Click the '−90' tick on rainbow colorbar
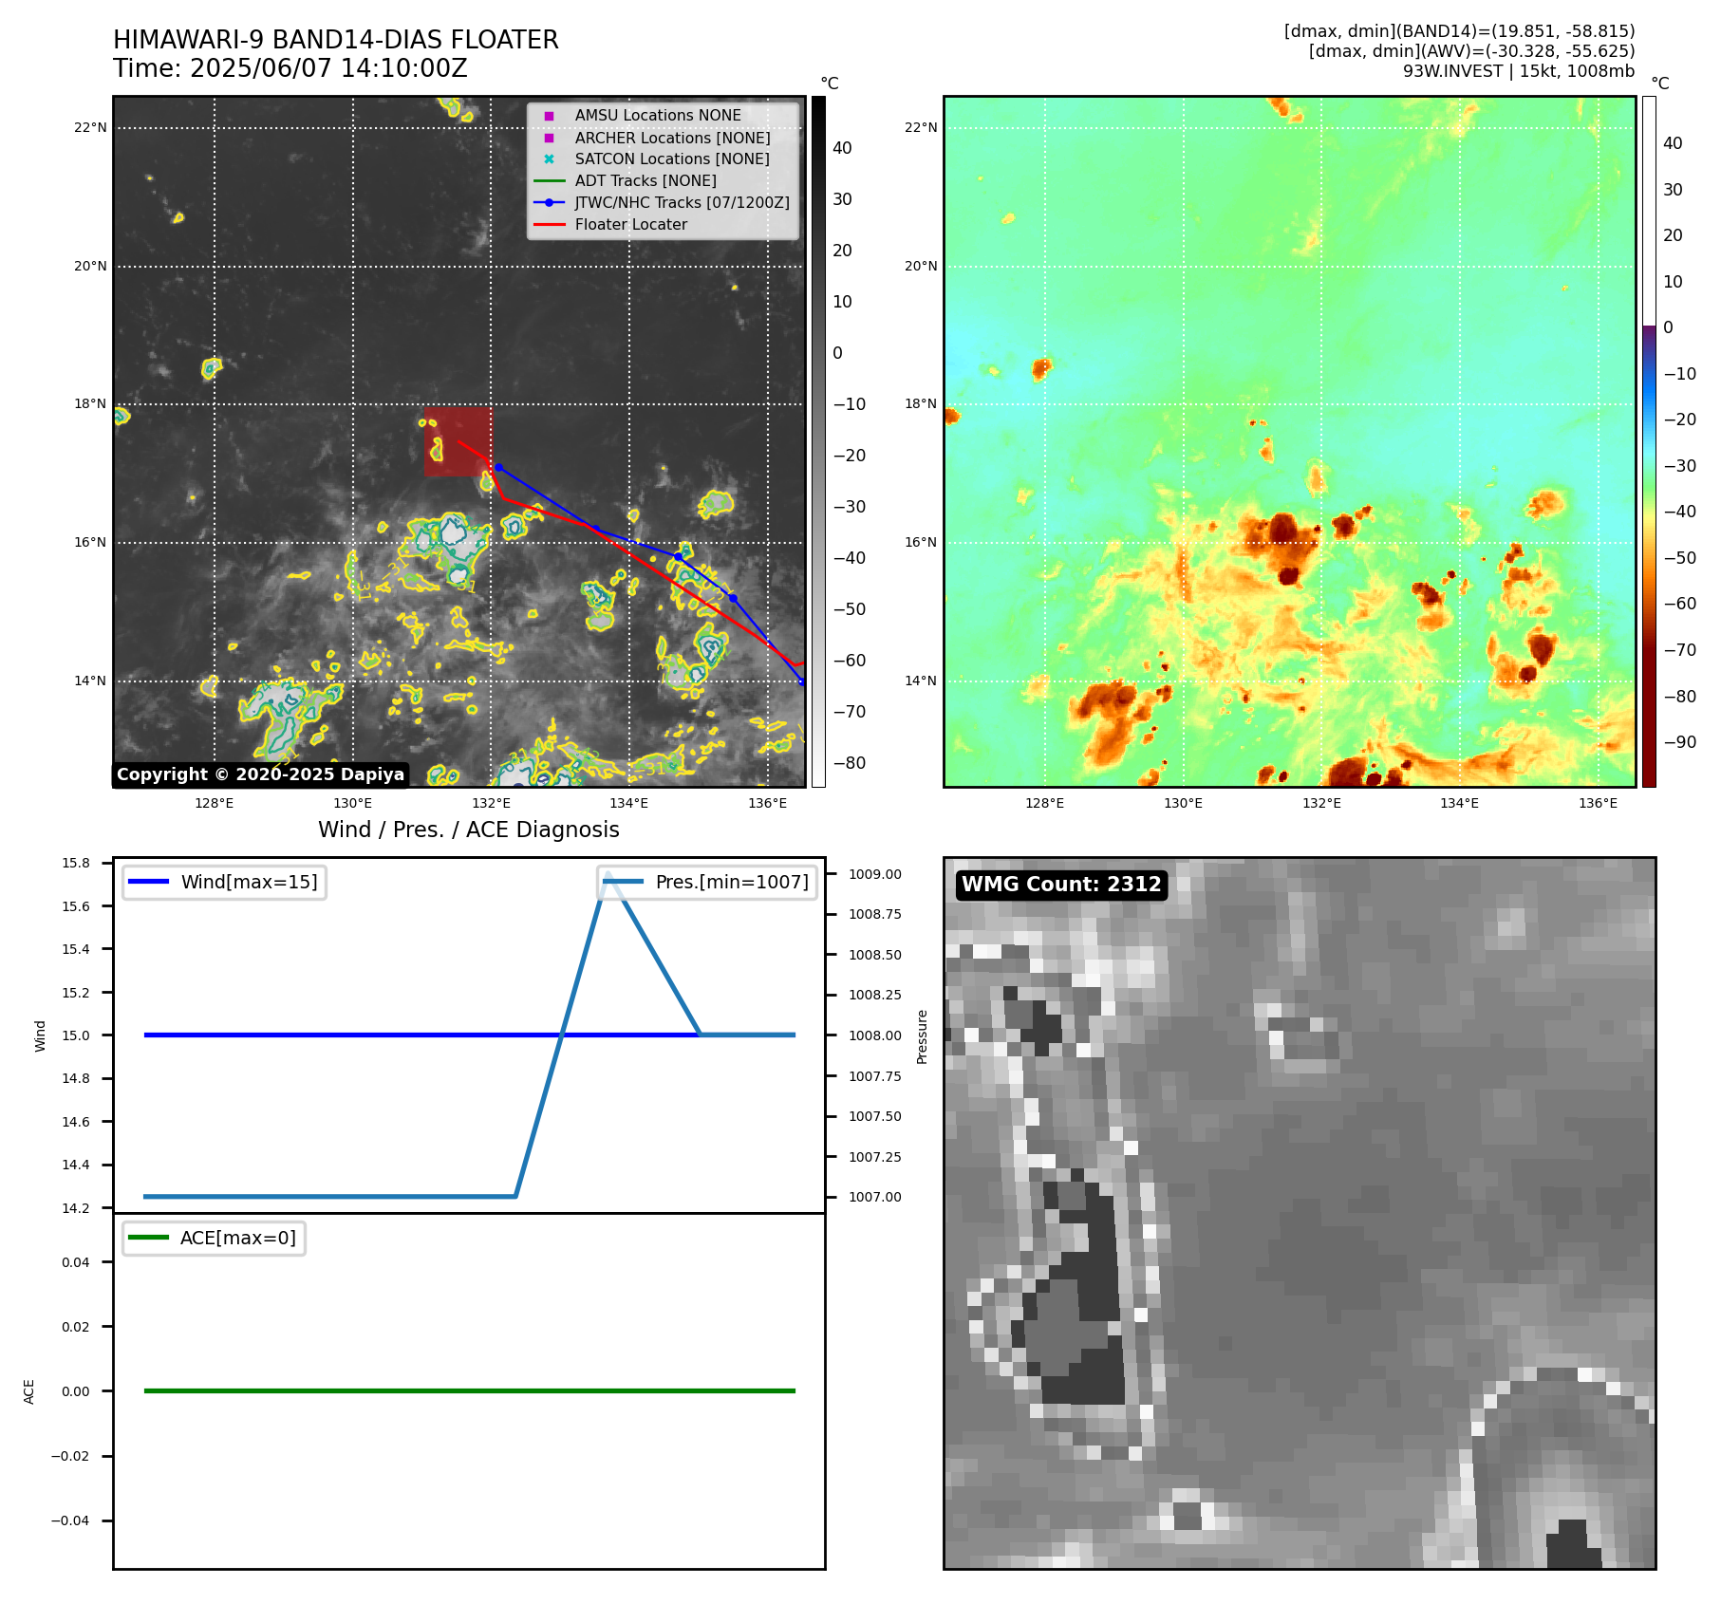1721x1604 pixels. [1680, 742]
